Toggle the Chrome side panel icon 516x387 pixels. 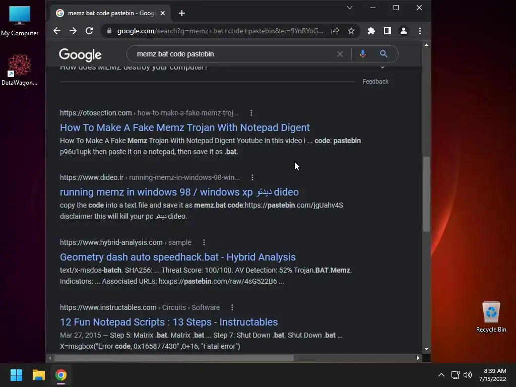click(388, 31)
